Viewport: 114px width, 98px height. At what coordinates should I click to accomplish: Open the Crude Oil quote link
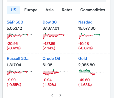[51, 58]
